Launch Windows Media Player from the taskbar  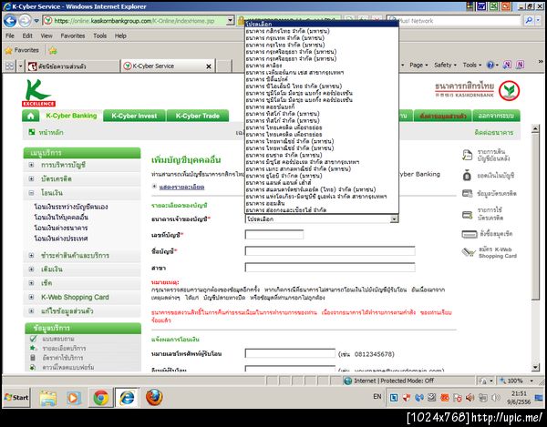coord(74,398)
